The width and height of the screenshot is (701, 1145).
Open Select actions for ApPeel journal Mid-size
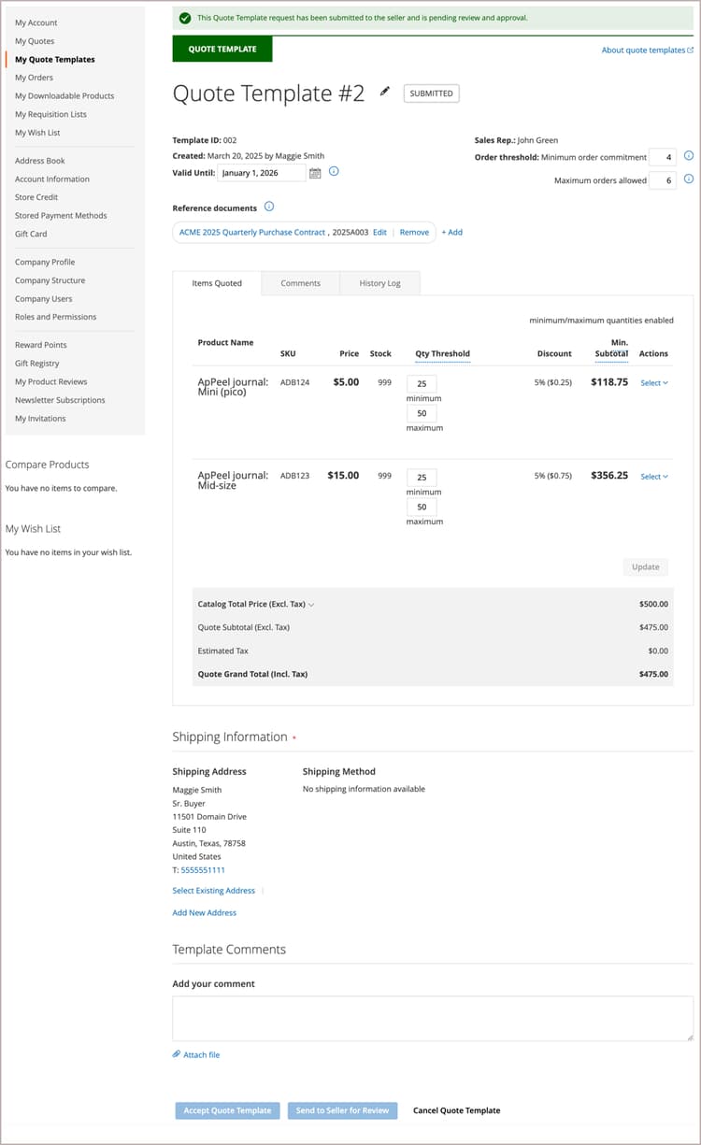652,476
